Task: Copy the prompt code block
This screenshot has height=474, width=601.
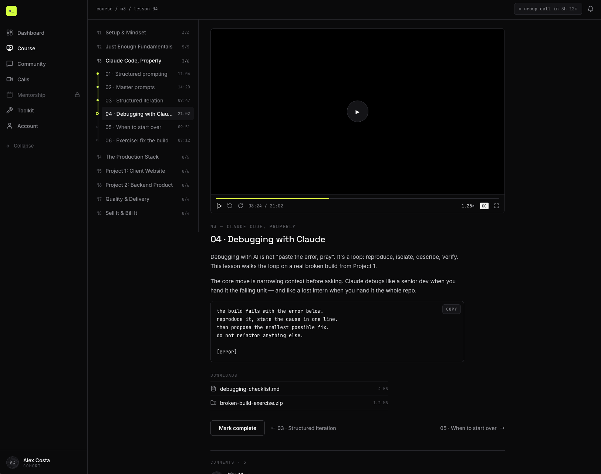Action: click(x=452, y=309)
